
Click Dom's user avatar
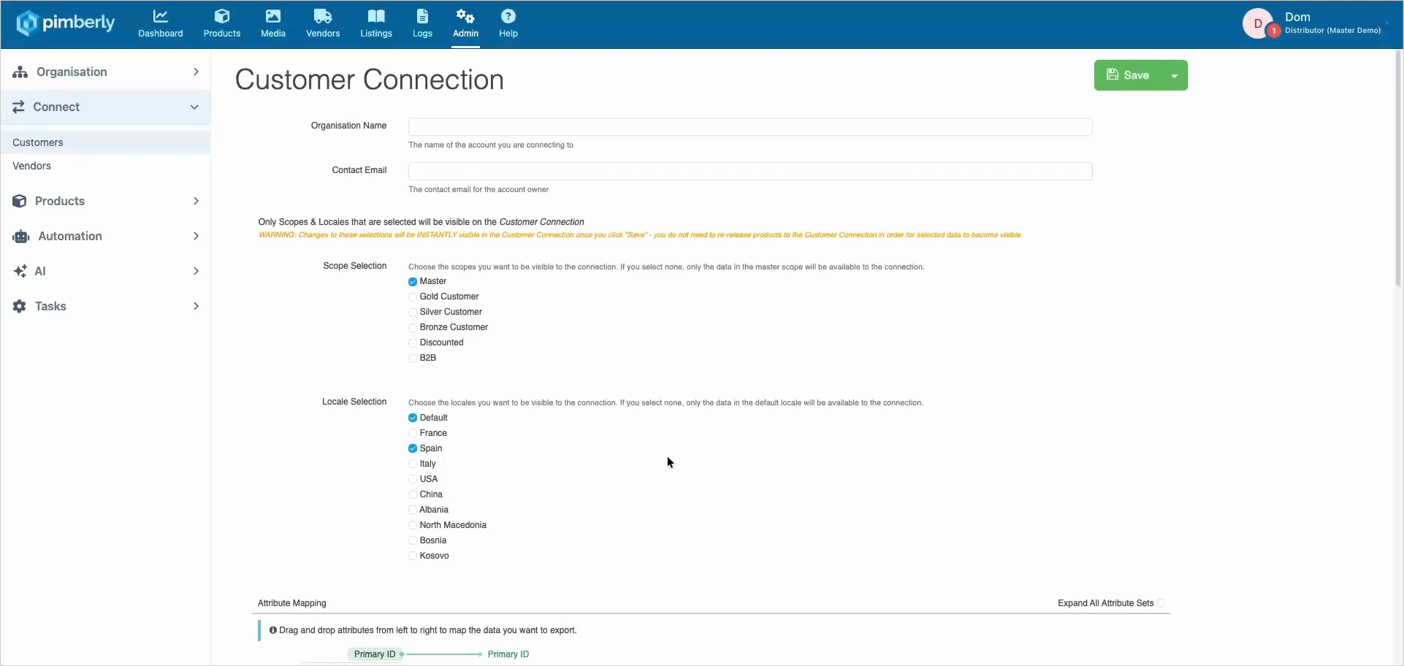click(1258, 23)
